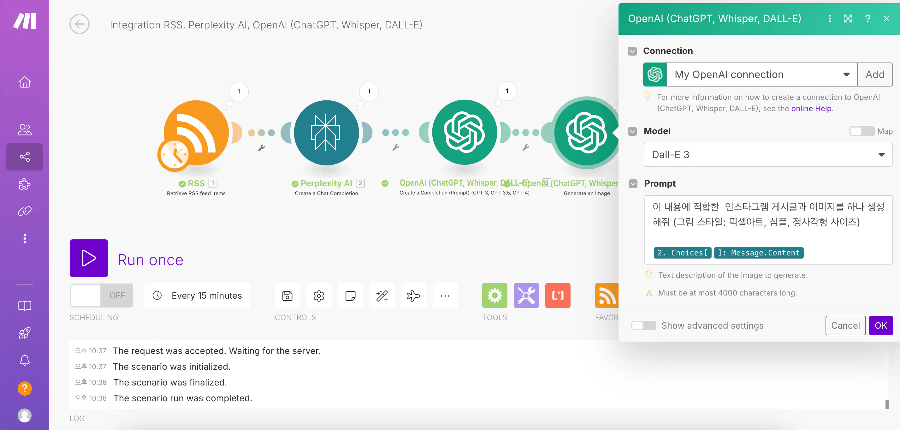Expand the module panel to fullscreen
The width and height of the screenshot is (900, 430).
[848, 19]
